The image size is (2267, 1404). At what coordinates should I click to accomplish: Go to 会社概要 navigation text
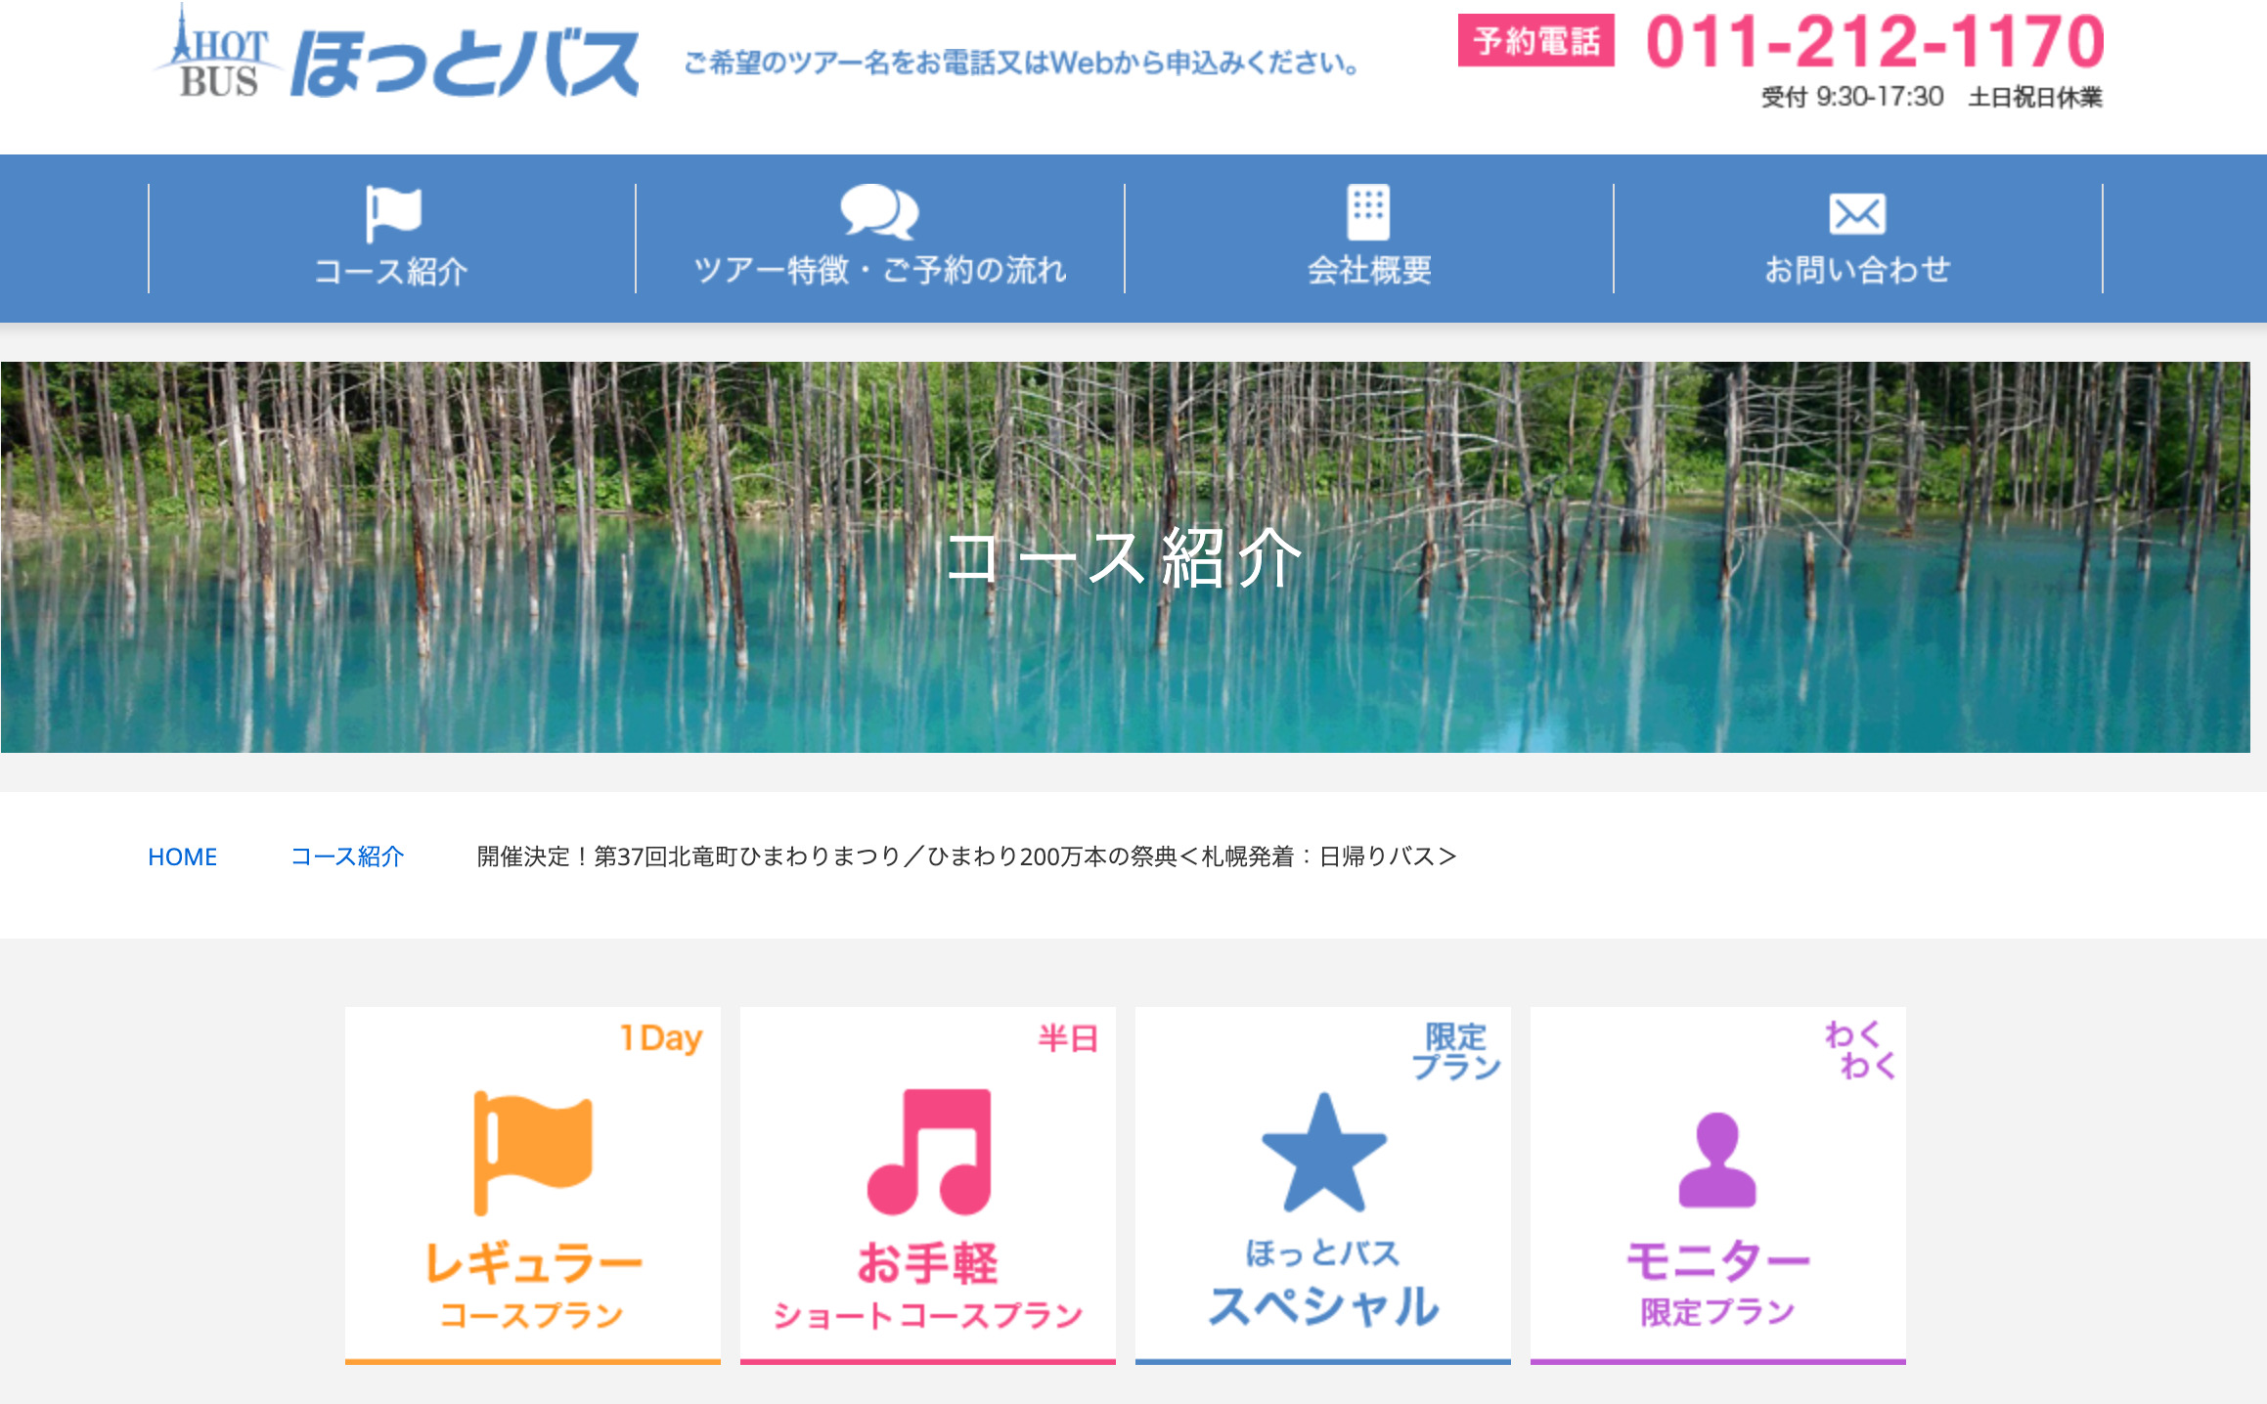coord(1369,270)
